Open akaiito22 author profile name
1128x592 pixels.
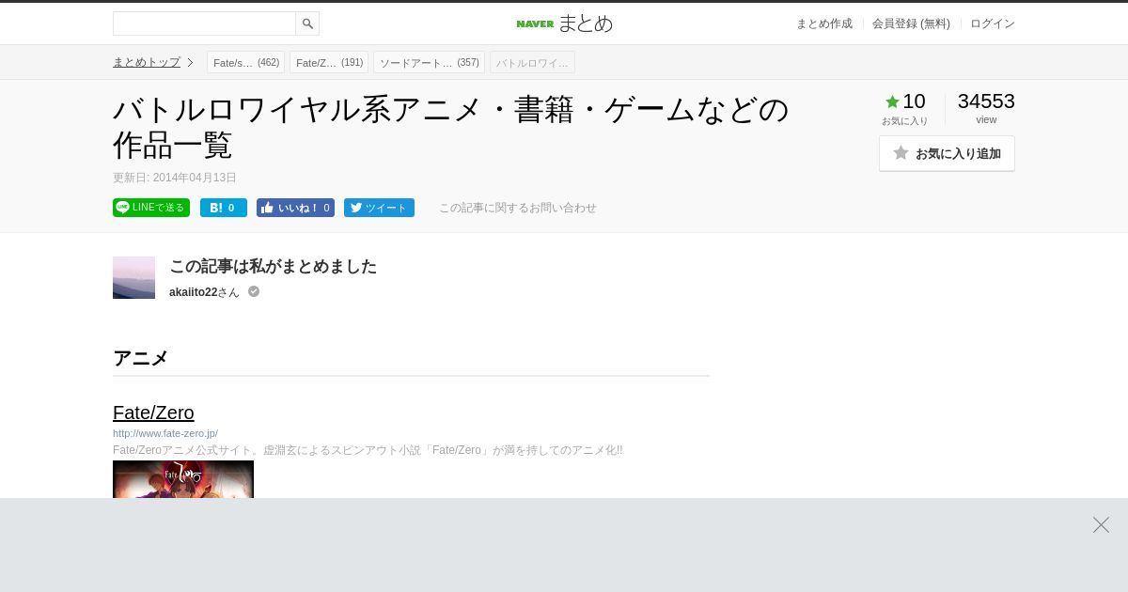[193, 292]
